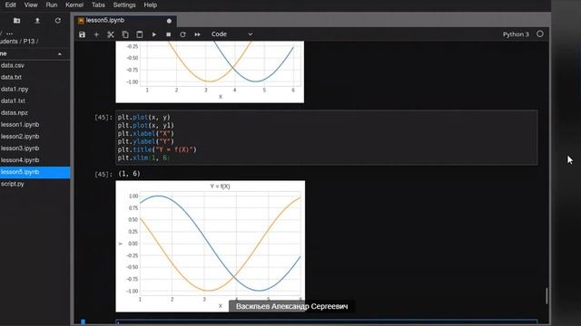Click into code cell 45 editor

point(327,138)
